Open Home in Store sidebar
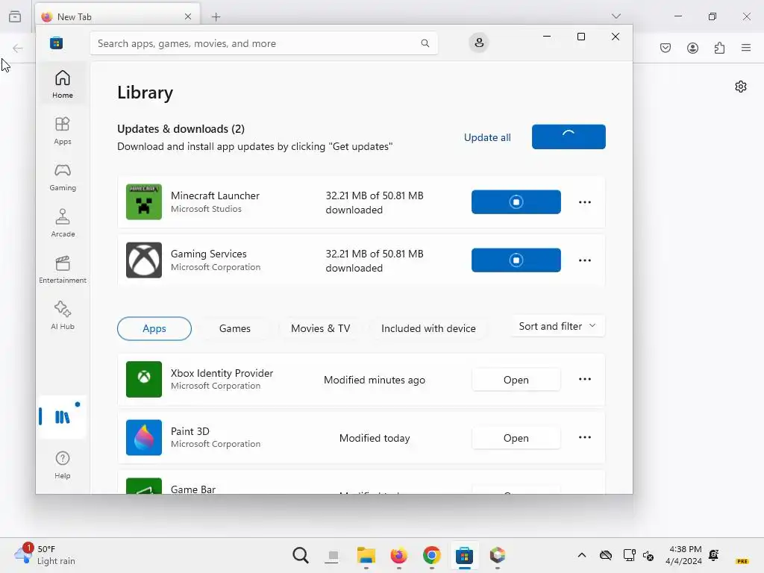Viewport: 764px width, 573px height. [63, 84]
